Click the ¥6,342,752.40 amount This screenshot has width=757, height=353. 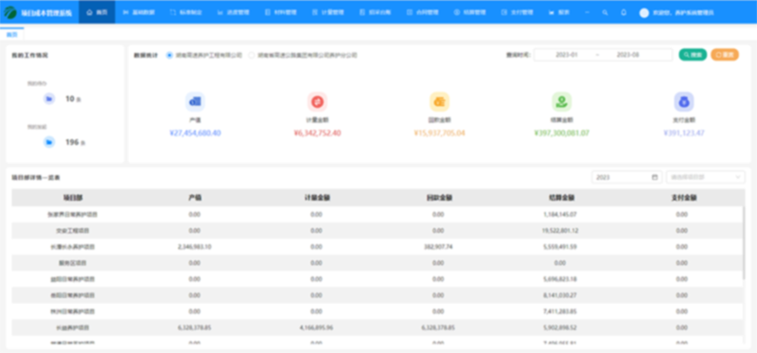(x=317, y=132)
